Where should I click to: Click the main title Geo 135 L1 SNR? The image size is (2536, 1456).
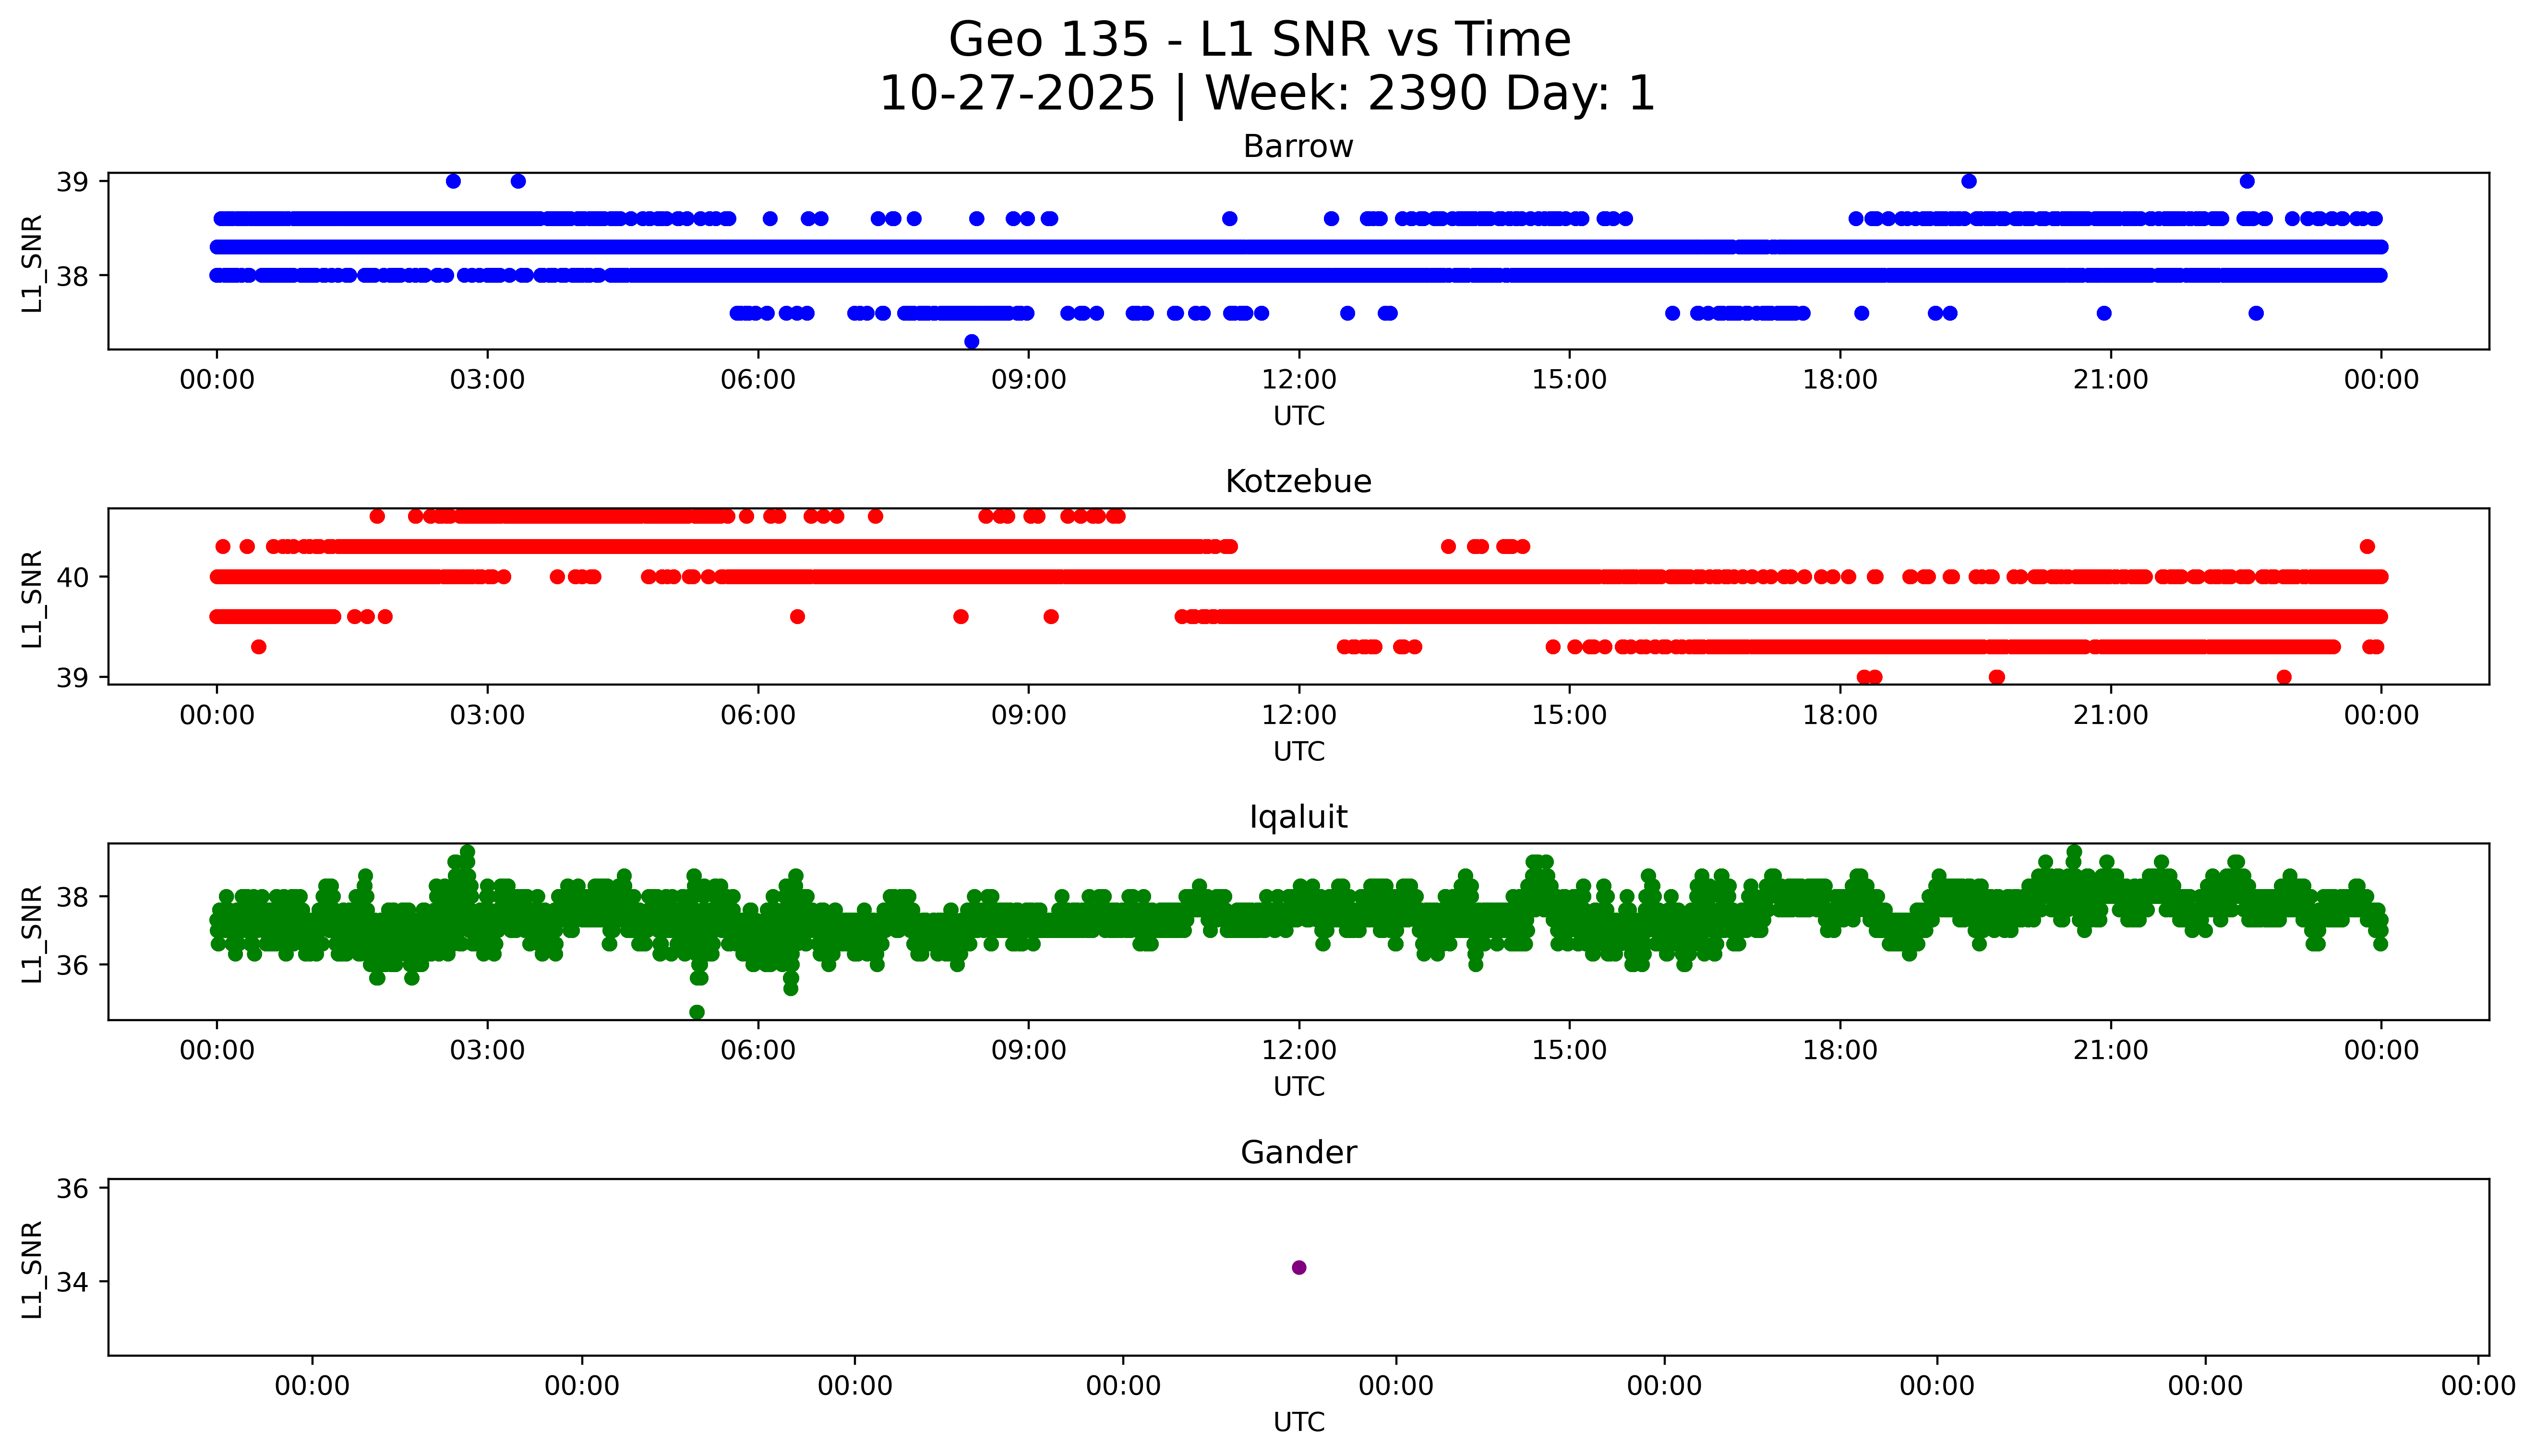[x=1259, y=40]
